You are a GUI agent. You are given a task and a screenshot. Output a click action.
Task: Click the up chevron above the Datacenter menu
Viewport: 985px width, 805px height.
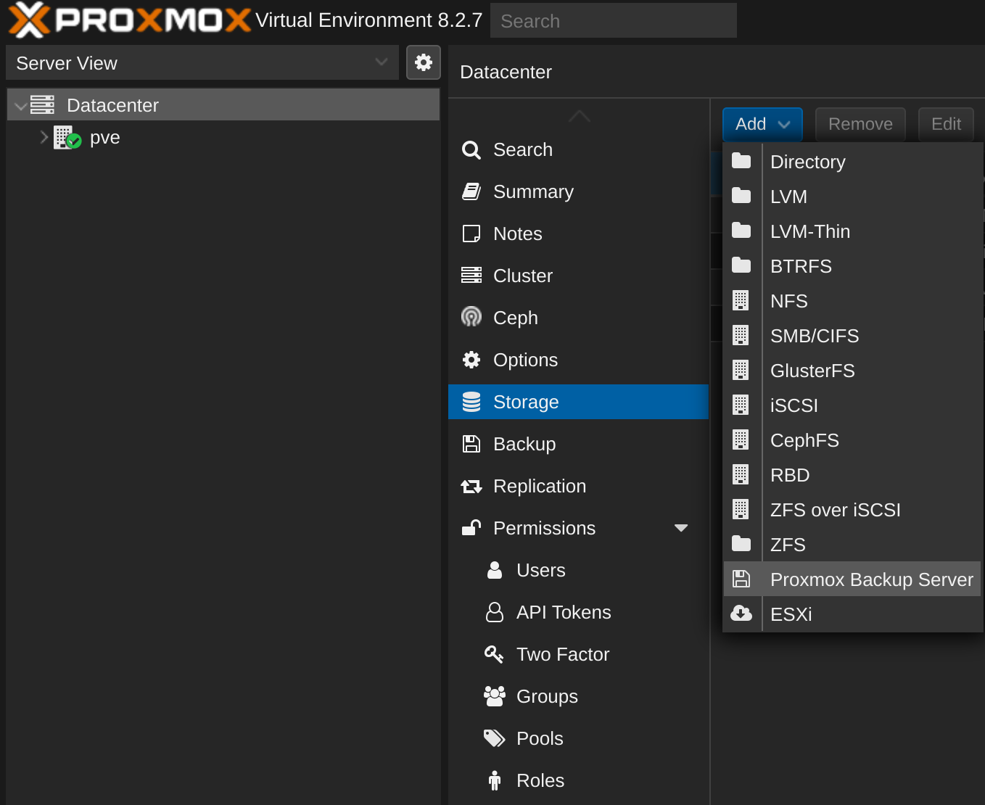580,116
